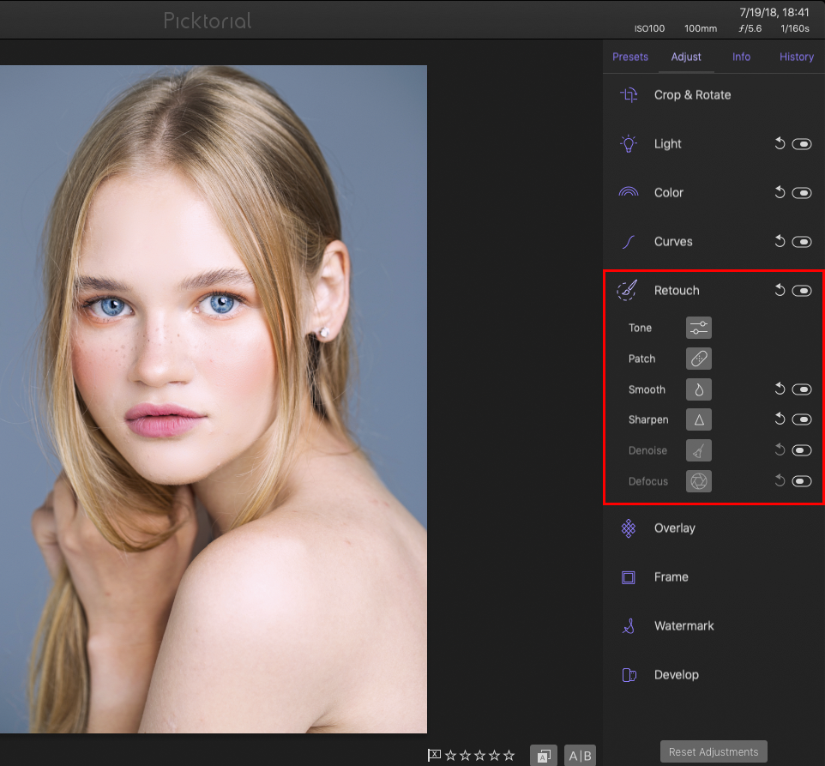Click the Crop & Rotate icon
The width and height of the screenshot is (825, 766).
[628, 94]
